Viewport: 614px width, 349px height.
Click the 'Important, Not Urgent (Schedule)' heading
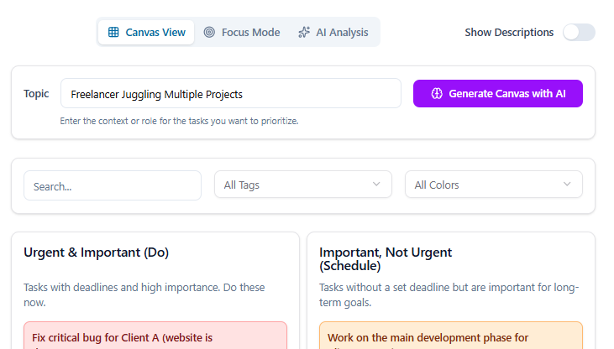click(x=386, y=258)
